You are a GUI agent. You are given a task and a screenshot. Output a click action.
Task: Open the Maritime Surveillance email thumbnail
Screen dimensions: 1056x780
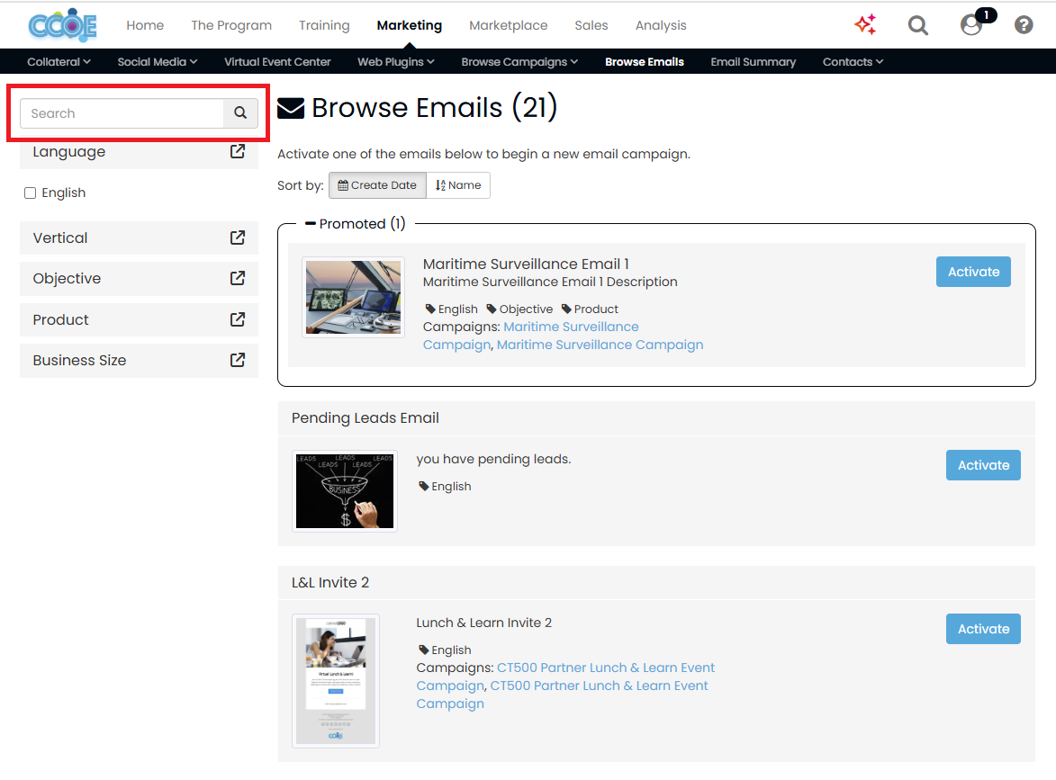(353, 298)
